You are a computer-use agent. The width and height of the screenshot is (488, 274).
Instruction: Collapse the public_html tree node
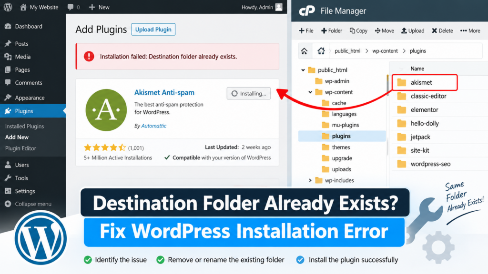tap(303, 70)
